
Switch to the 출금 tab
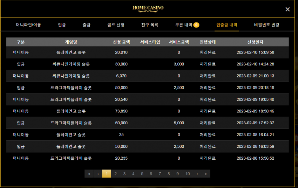pyautogui.click(x=87, y=25)
